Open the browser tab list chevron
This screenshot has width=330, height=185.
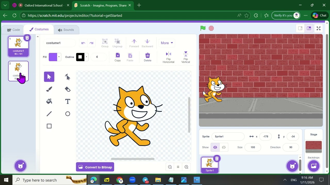click(5, 5)
